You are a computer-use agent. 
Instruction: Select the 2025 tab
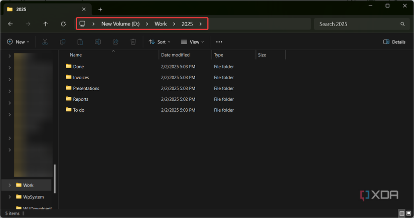coord(48,9)
